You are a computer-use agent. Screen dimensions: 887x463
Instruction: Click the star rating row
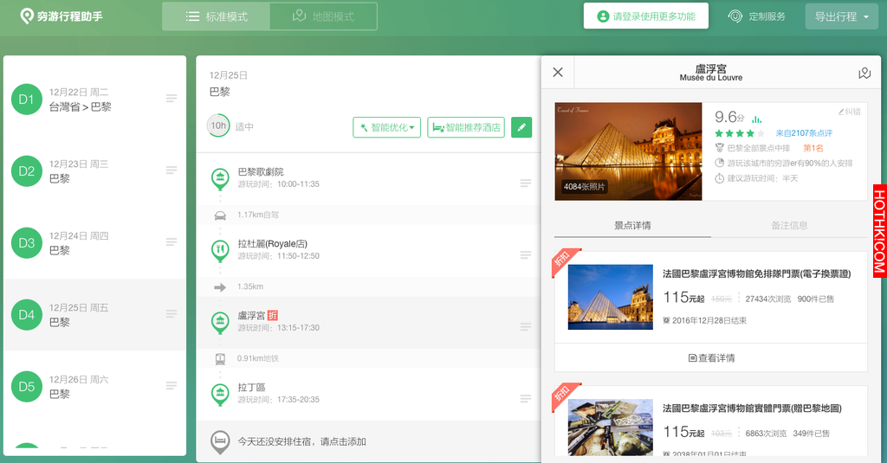click(740, 133)
